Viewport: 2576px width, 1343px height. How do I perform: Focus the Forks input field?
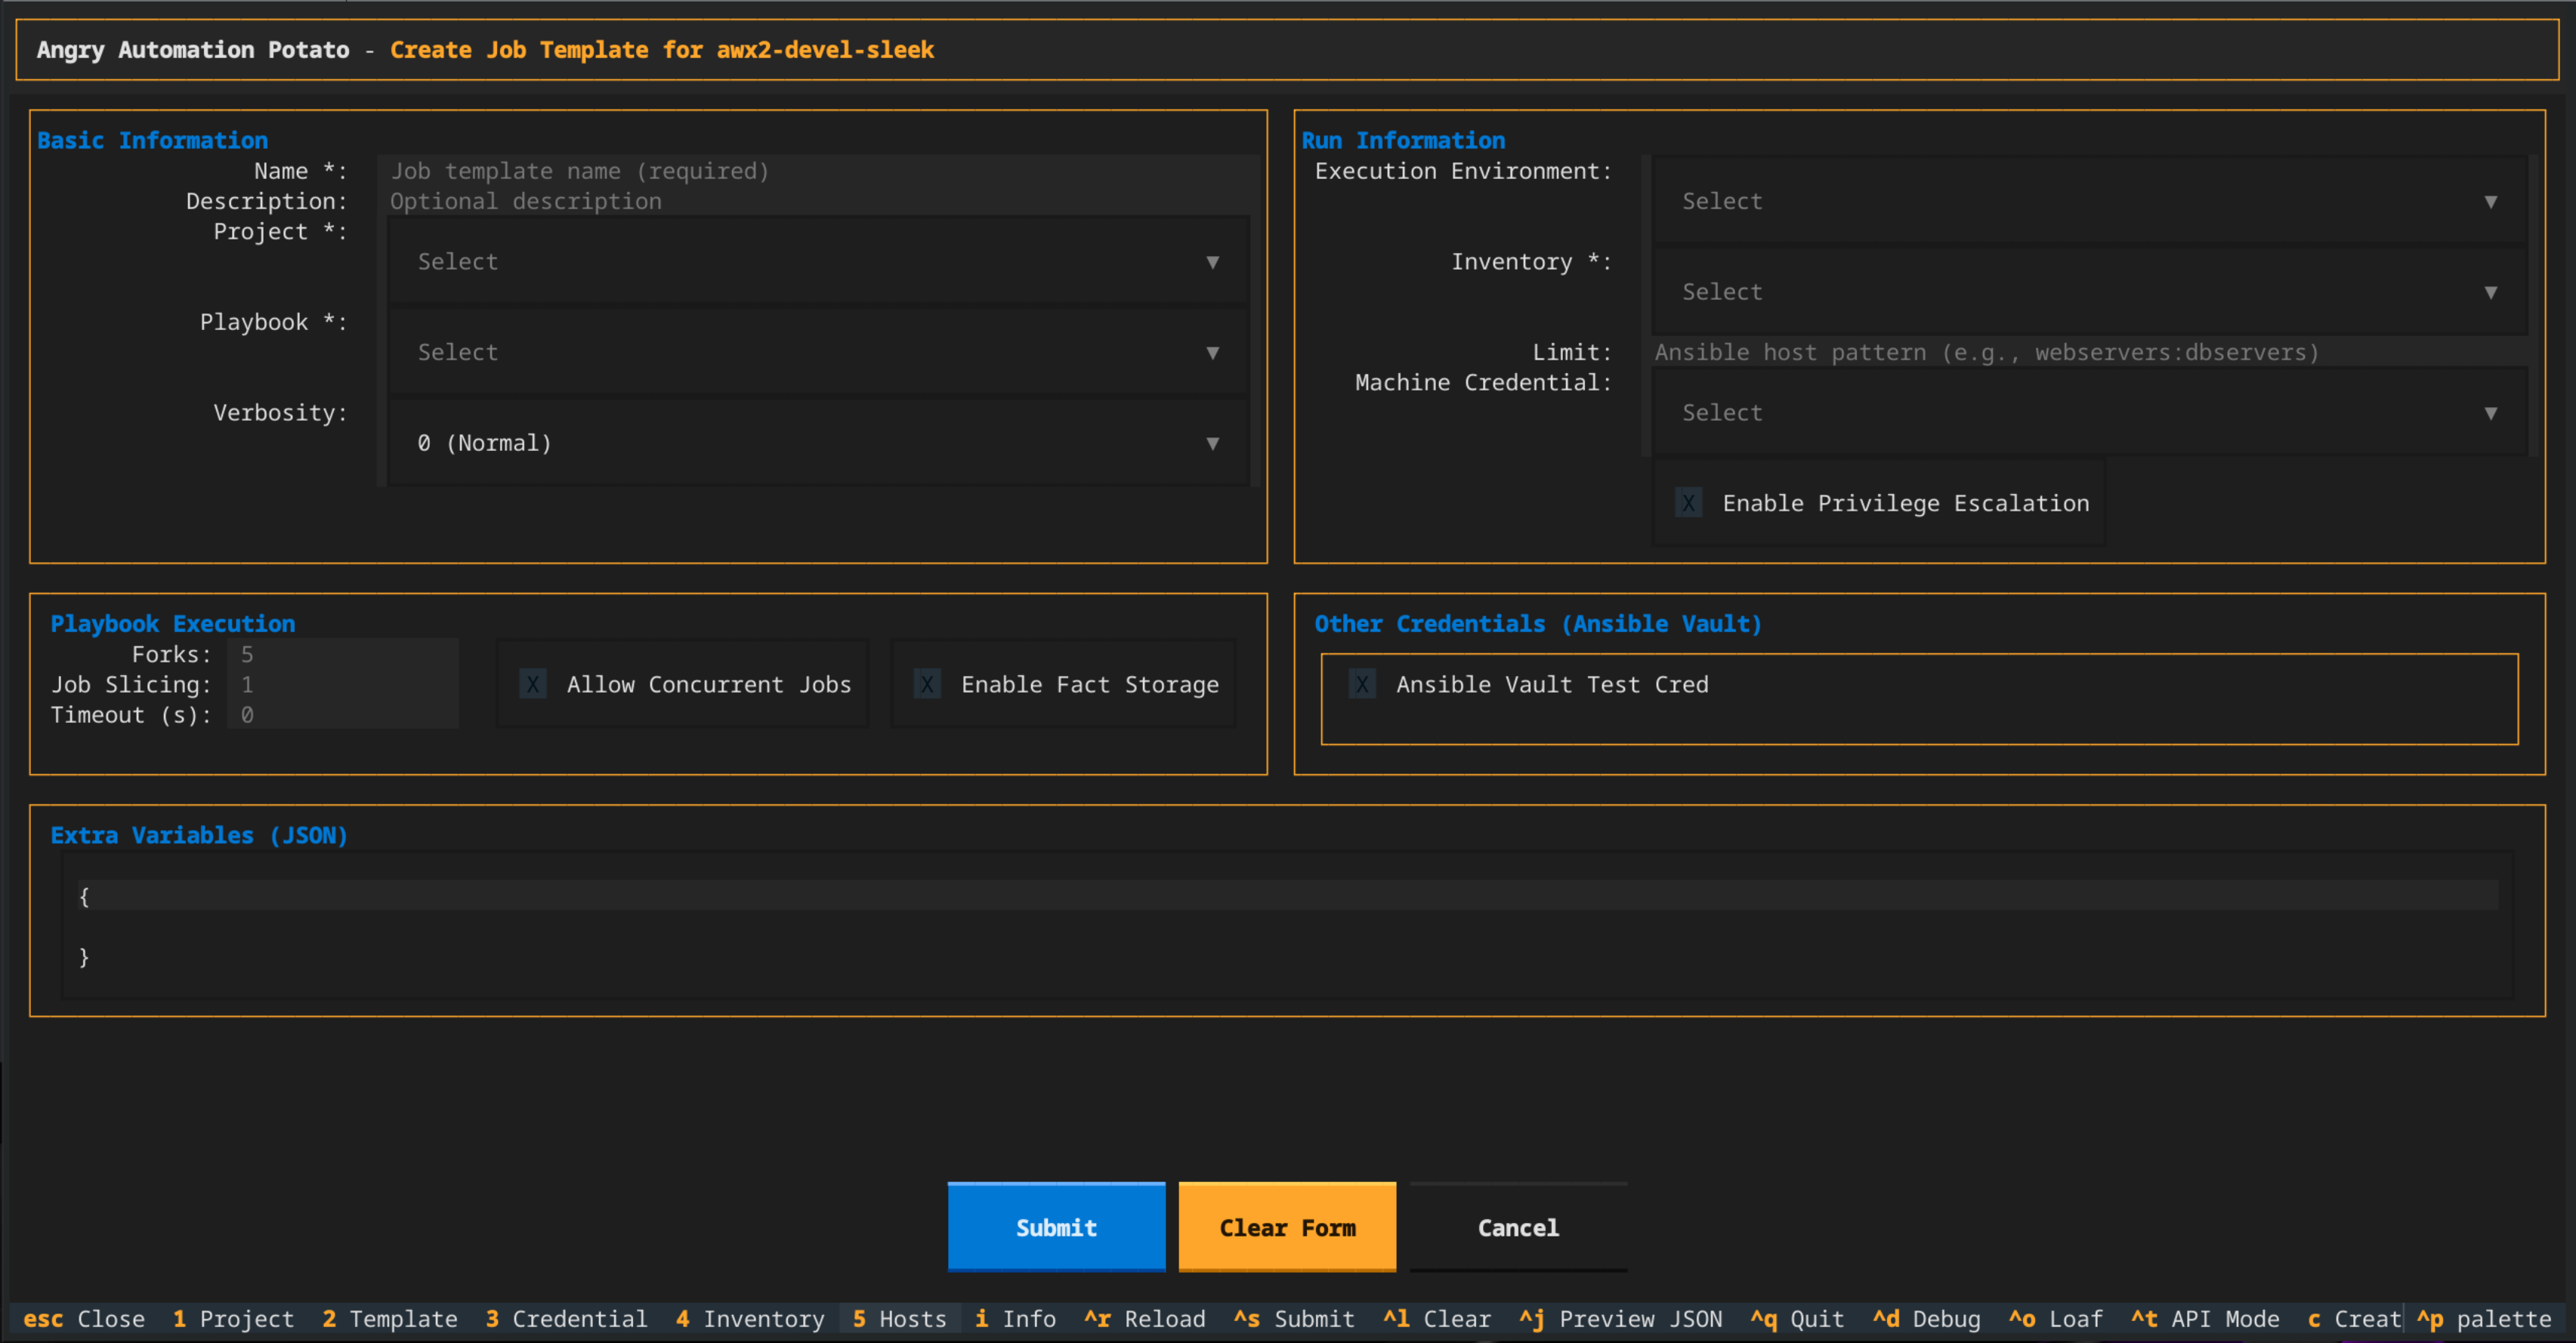pos(343,654)
